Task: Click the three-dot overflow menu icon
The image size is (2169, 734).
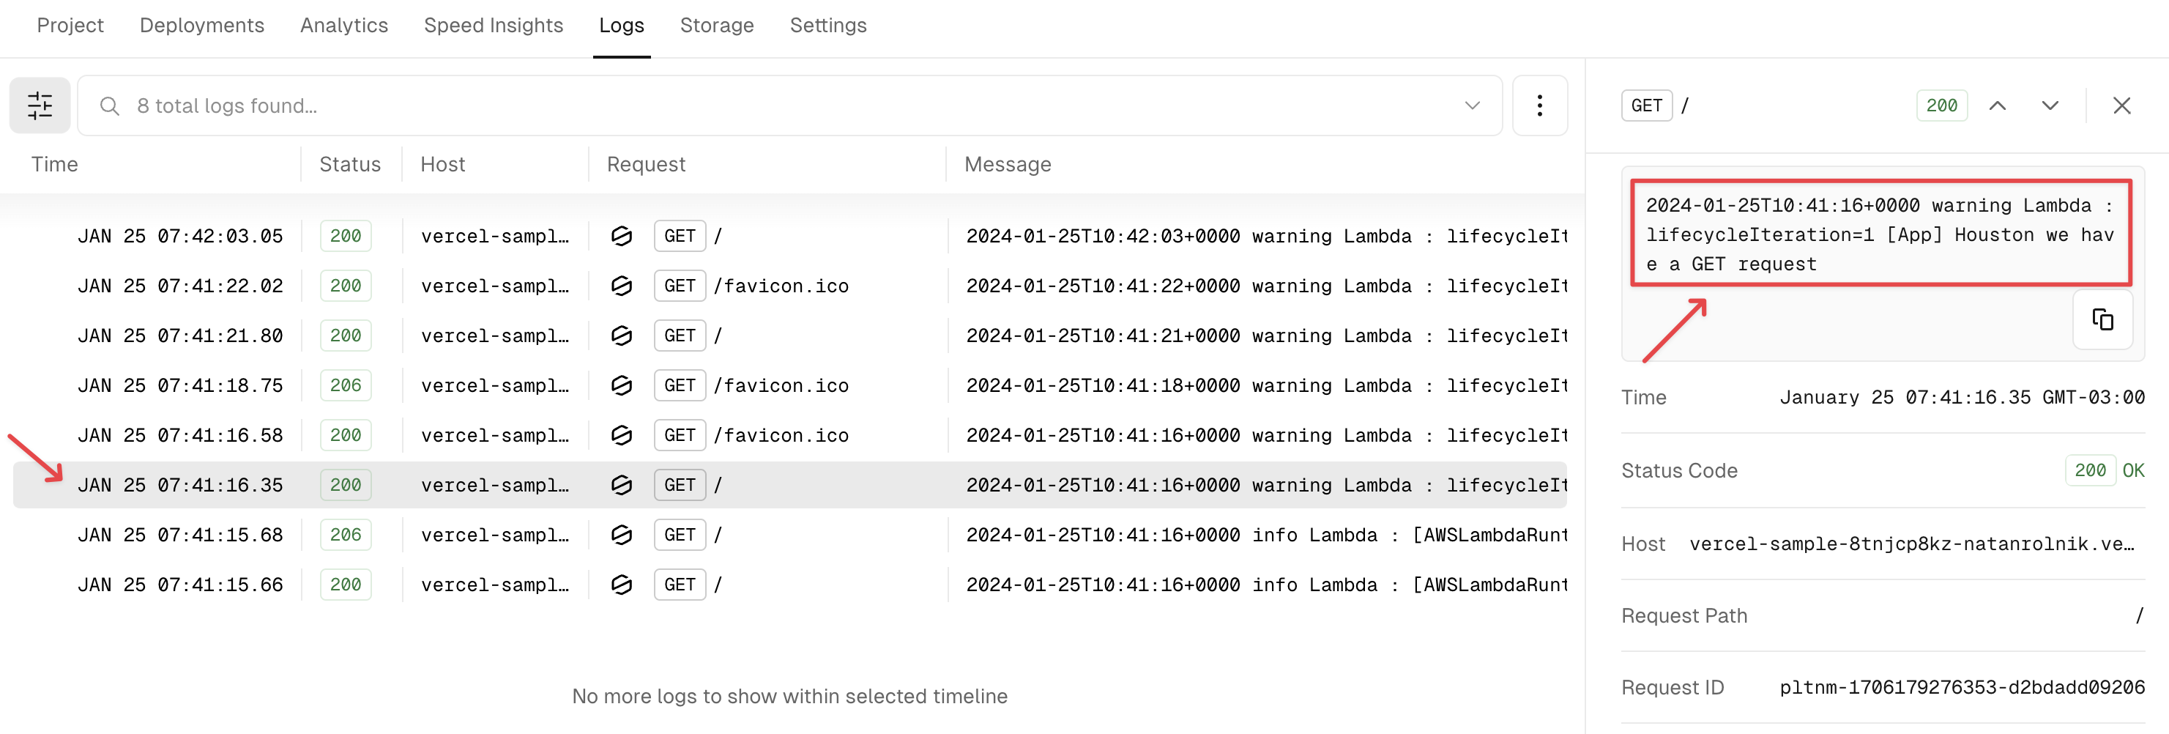Action: pos(1539,105)
